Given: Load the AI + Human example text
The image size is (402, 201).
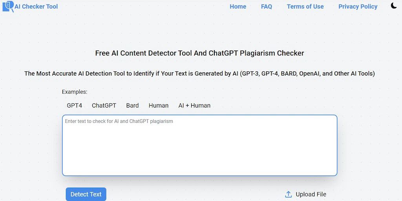Looking at the screenshot, I should [194, 105].
